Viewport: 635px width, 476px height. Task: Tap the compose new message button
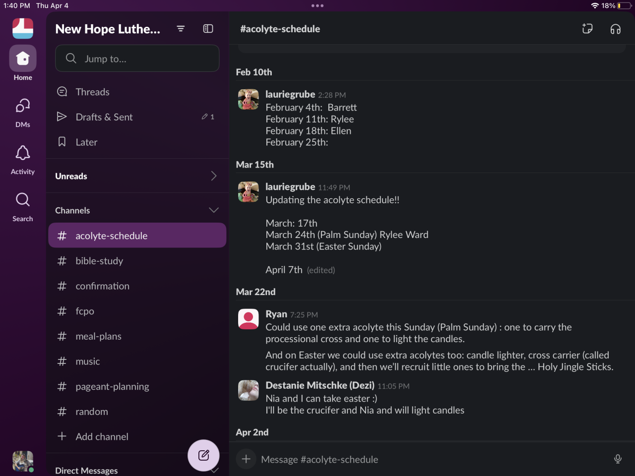(203, 455)
